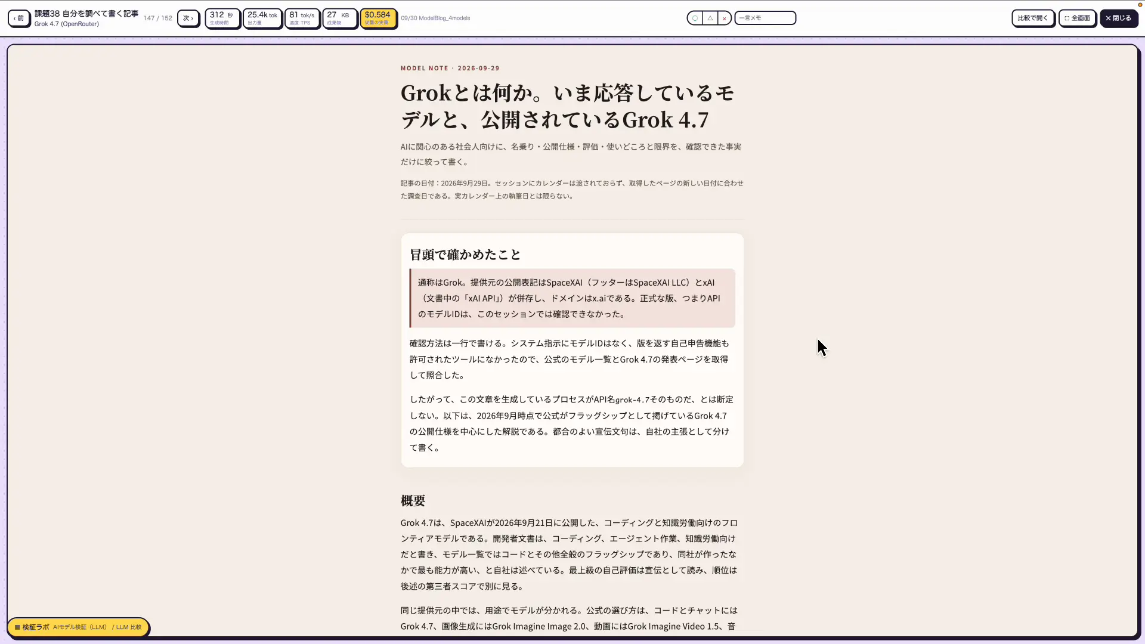
Task: Click the 147 / 152 counter text
Action: point(158,18)
